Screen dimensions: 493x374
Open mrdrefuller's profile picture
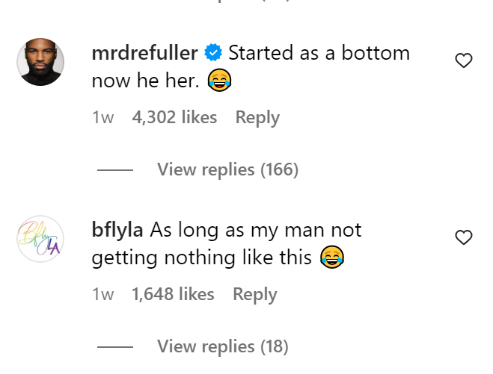click(x=40, y=62)
